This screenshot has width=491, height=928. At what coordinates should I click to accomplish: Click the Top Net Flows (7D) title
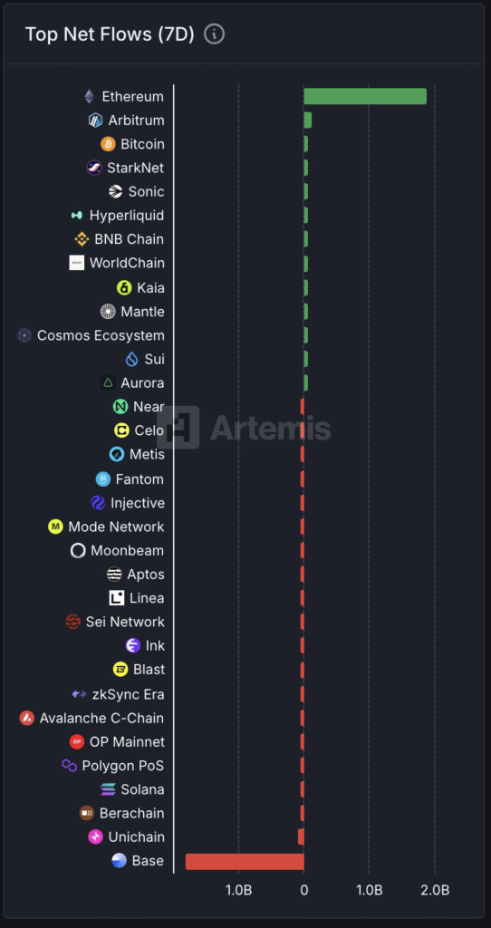tap(110, 34)
